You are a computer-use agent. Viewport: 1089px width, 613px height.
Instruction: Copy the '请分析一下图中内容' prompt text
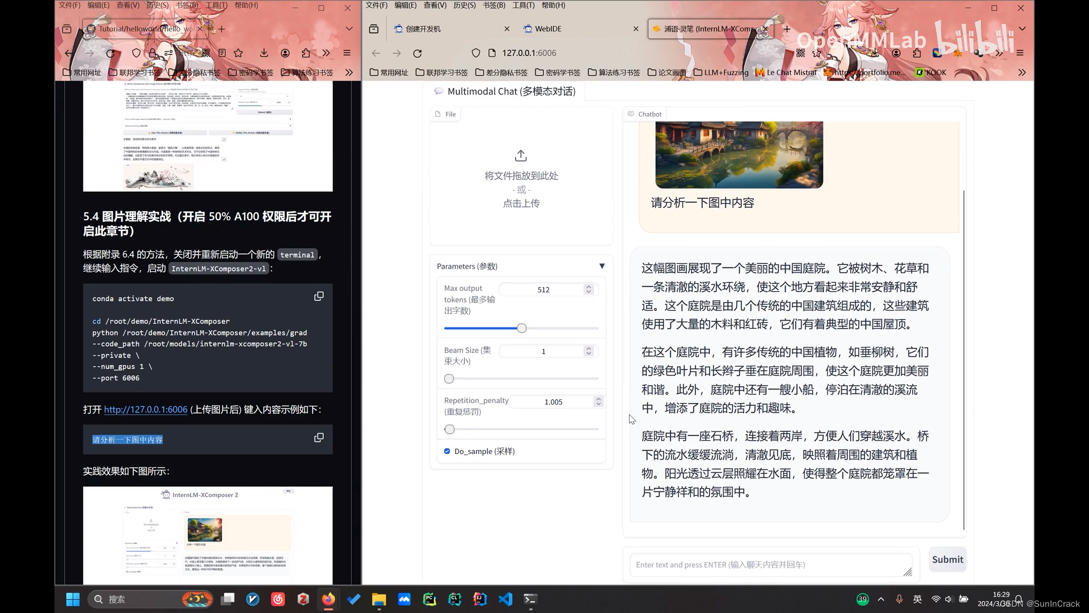[x=319, y=438]
